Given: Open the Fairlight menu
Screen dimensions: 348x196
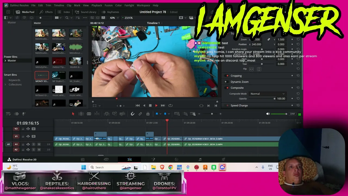Looking at the screenshot, I should (129, 5).
